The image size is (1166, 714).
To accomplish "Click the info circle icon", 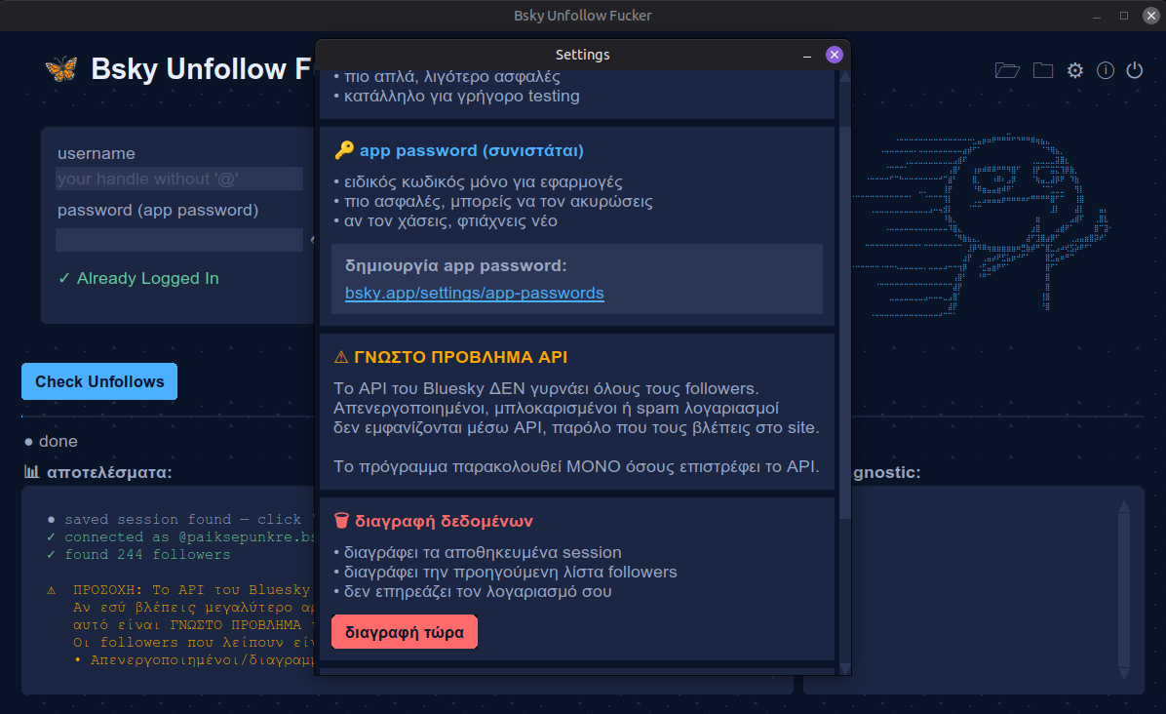I will 1106,70.
